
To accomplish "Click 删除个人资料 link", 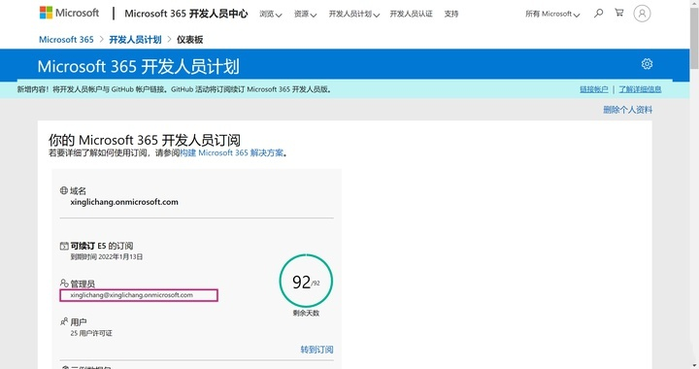I will click(x=628, y=110).
